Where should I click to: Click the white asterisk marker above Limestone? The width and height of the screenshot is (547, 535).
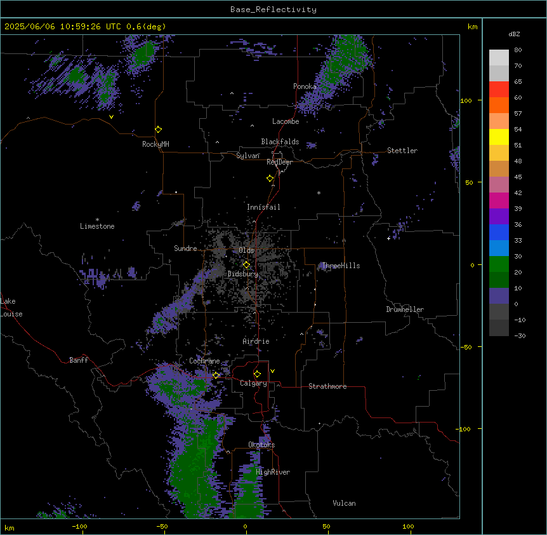pos(97,220)
